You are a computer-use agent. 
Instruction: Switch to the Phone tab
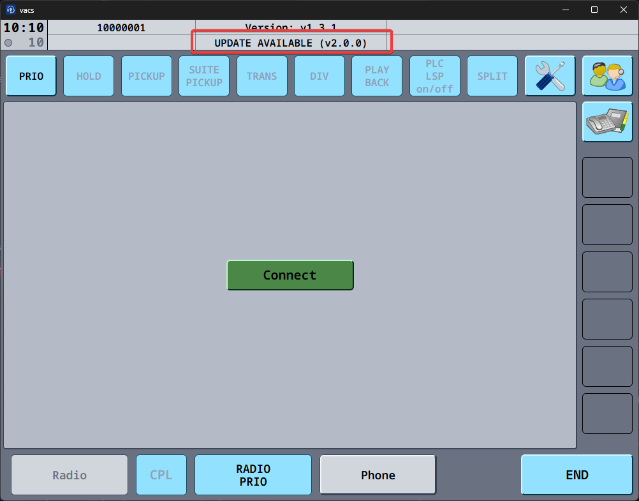[378, 475]
